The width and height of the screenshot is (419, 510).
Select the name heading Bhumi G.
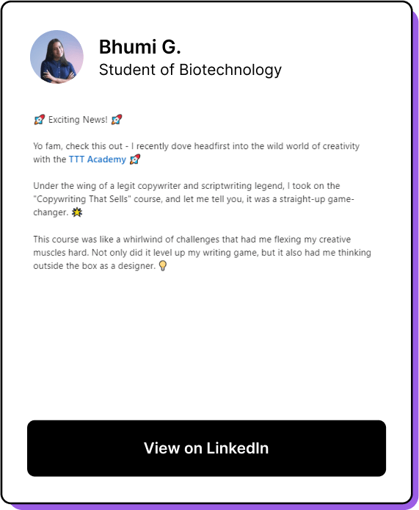pyautogui.click(x=139, y=47)
